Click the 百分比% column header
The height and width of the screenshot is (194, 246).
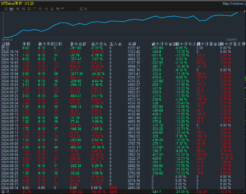coord(99,44)
